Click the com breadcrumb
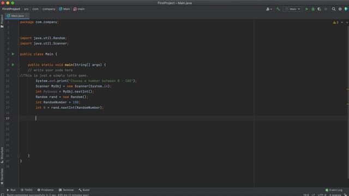This screenshot has width=349, height=196. point(35,9)
